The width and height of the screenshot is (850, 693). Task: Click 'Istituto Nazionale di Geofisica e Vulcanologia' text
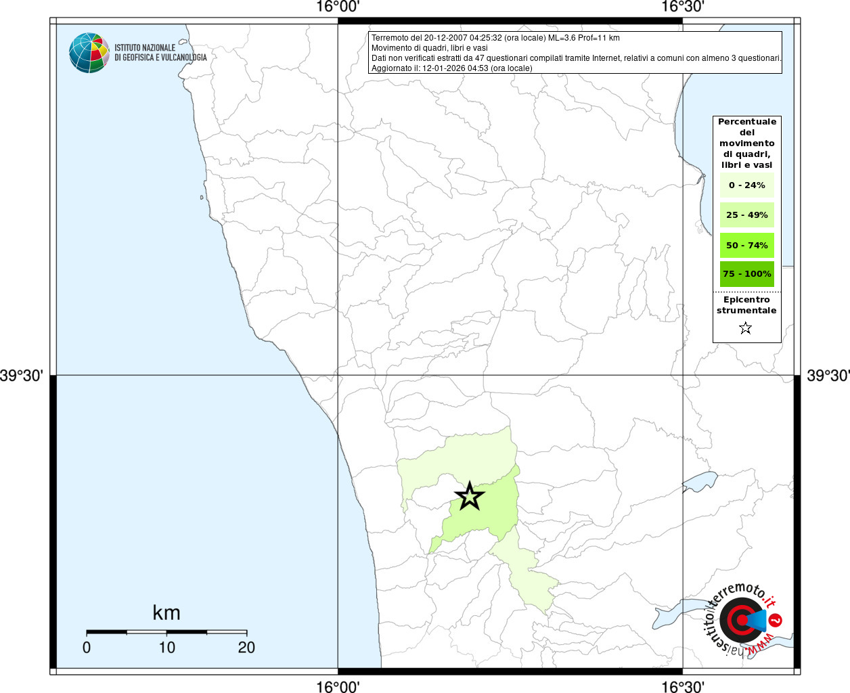pos(160,53)
